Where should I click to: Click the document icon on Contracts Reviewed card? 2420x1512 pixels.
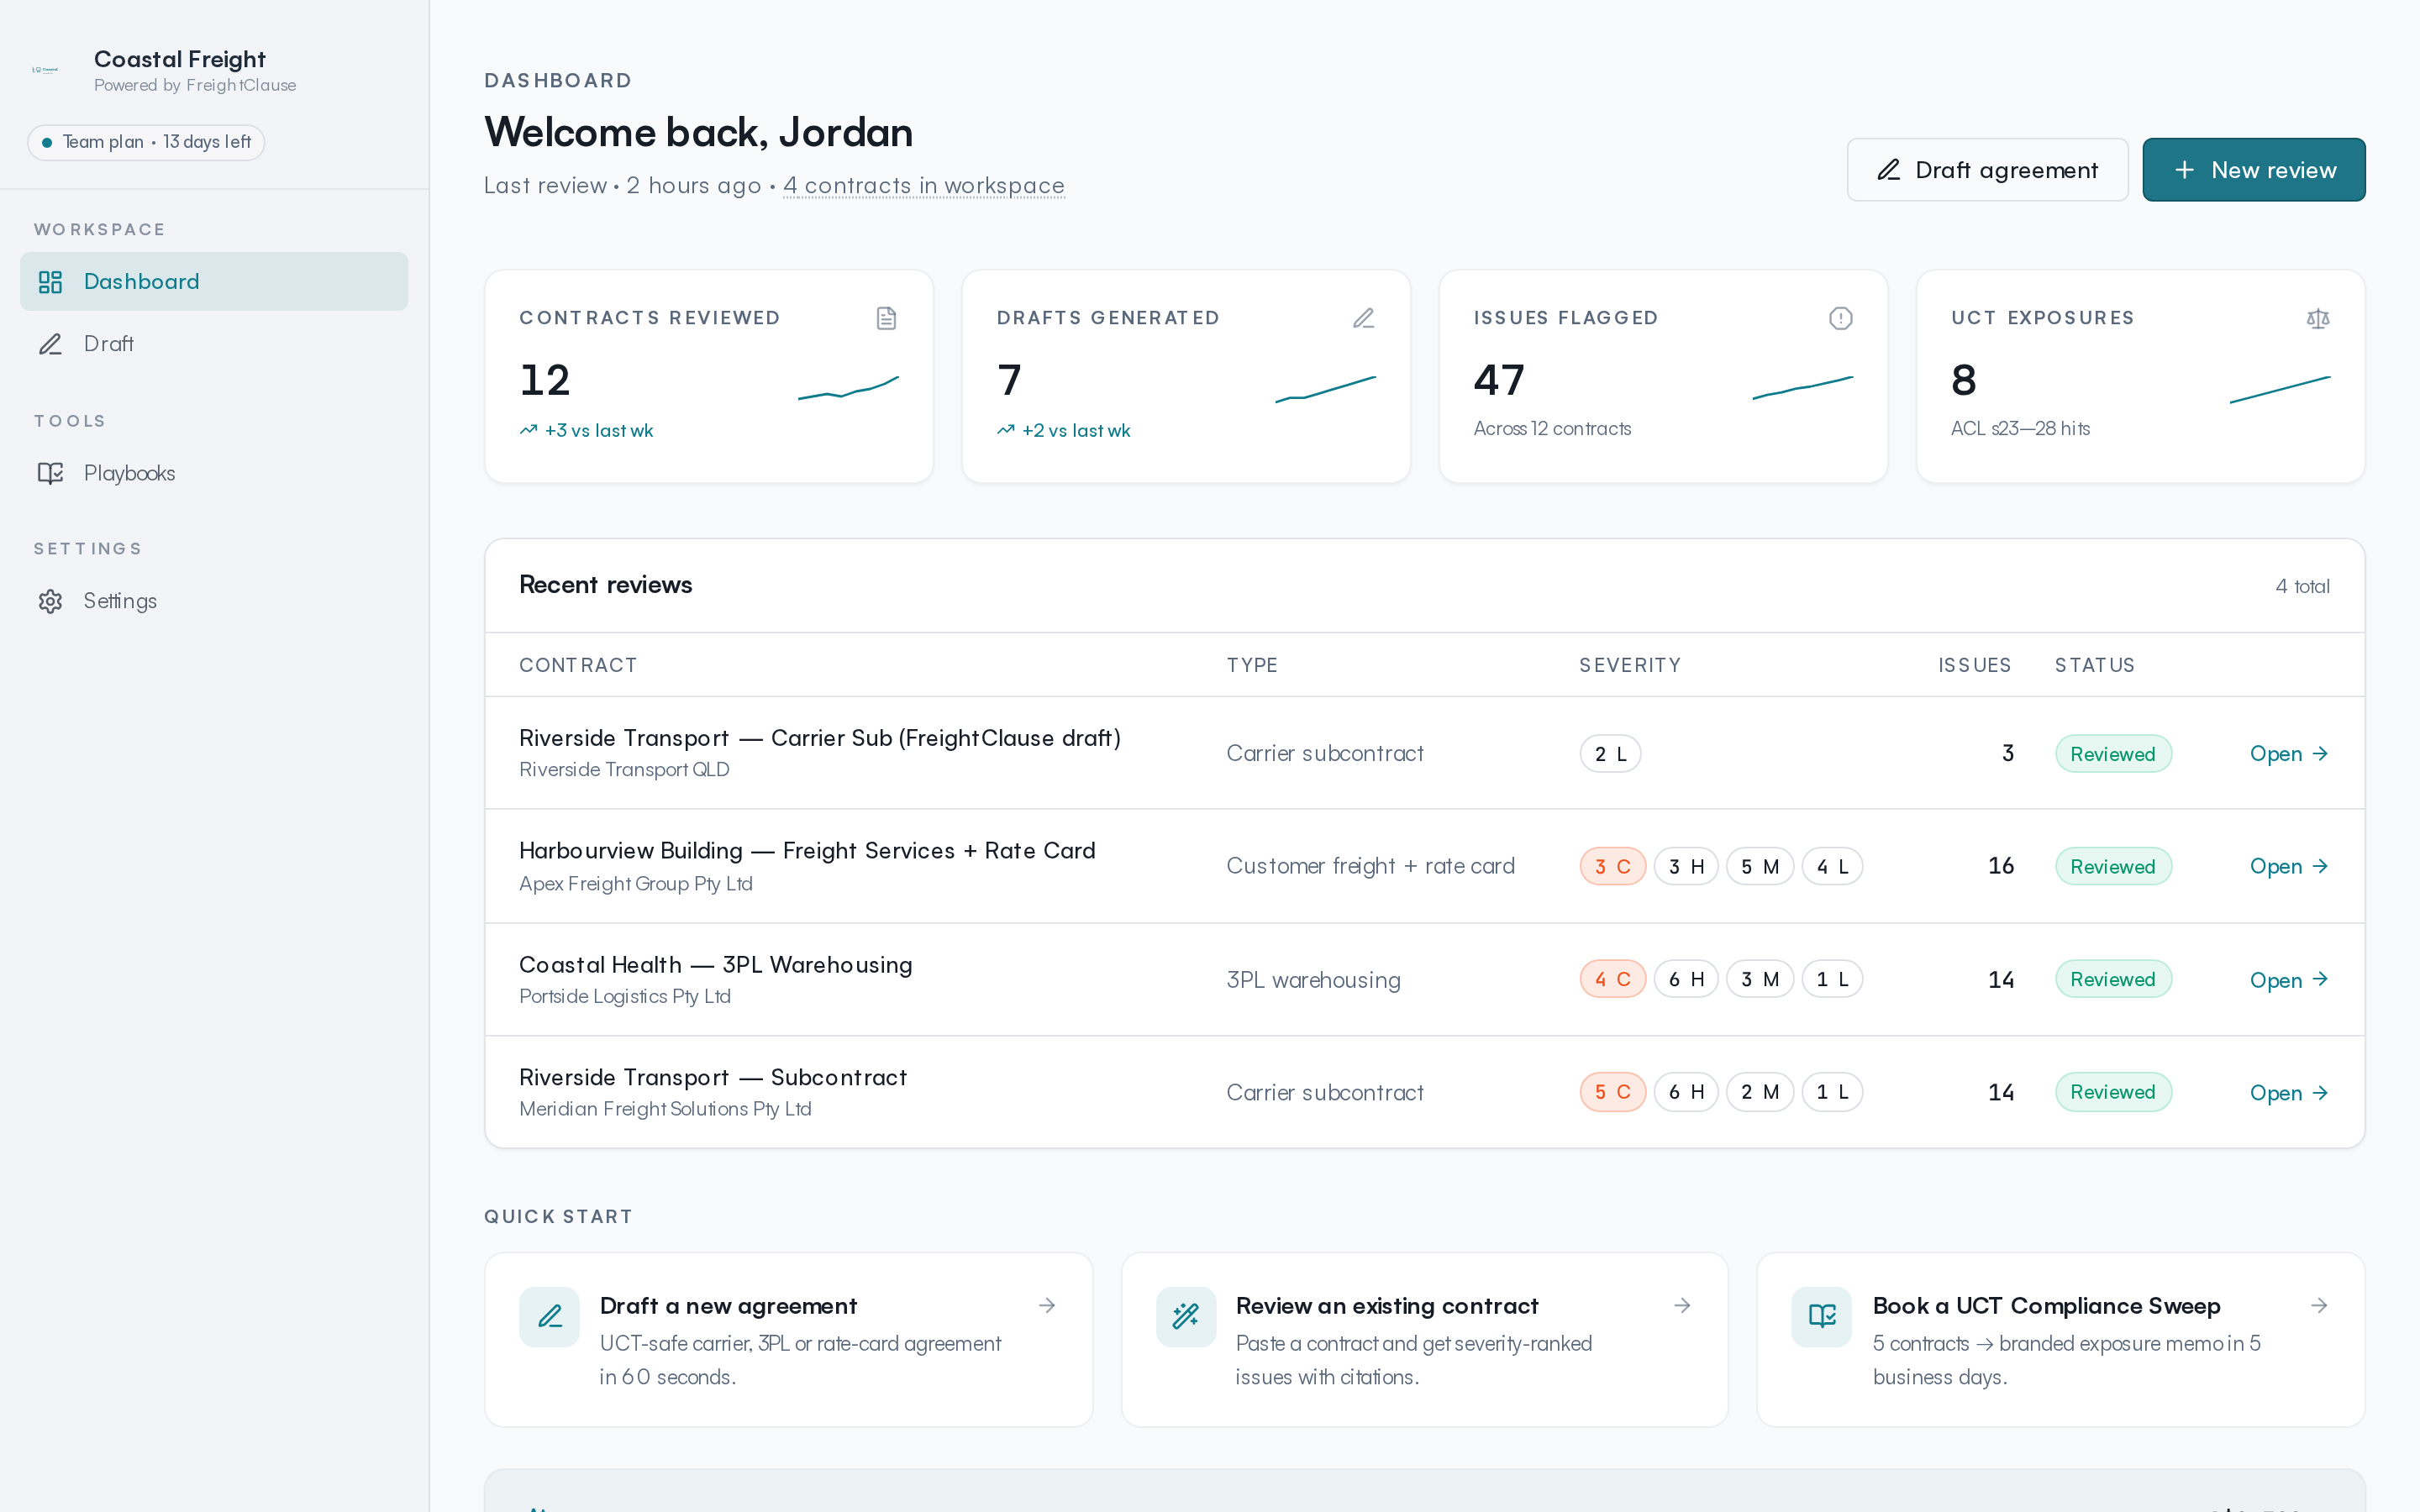pyautogui.click(x=886, y=318)
